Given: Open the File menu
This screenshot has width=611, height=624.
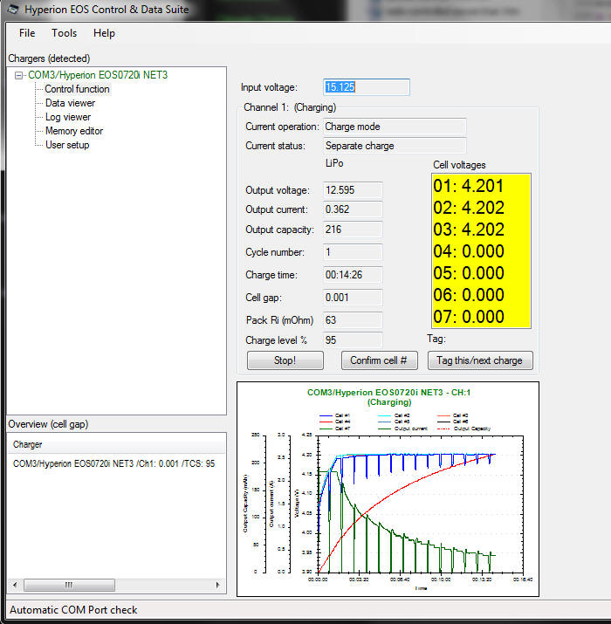Looking at the screenshot, I should coord(27,33).
